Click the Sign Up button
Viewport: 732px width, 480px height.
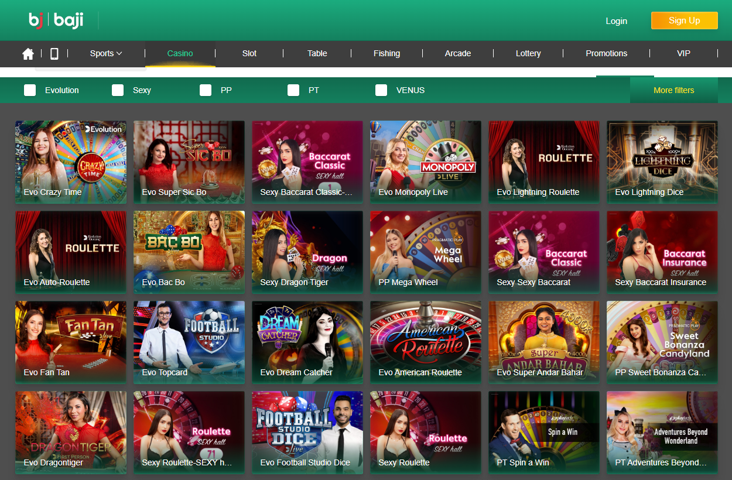pyautogui.click(x=685, y=20)
